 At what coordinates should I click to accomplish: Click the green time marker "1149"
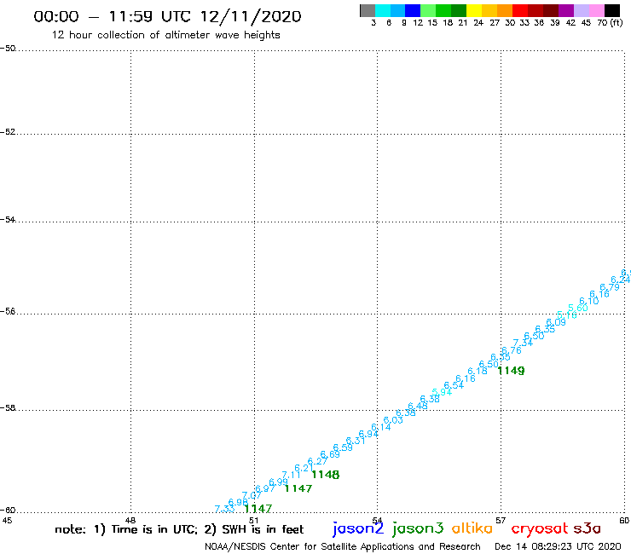pos(511,371)
